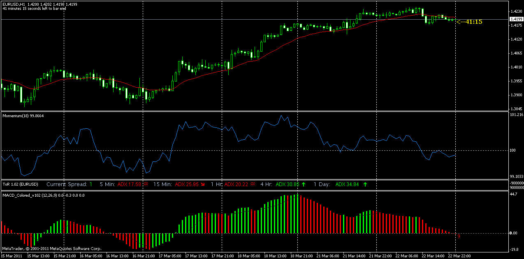Click the '5 Min:' timeframe label

pos(107,184)
